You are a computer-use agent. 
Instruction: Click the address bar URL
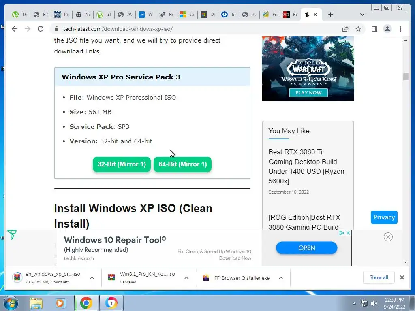(x=118, y=29)
